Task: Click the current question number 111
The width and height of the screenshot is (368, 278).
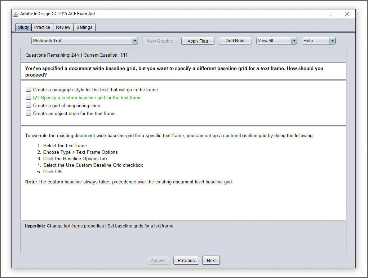Action: coord(124,55)
